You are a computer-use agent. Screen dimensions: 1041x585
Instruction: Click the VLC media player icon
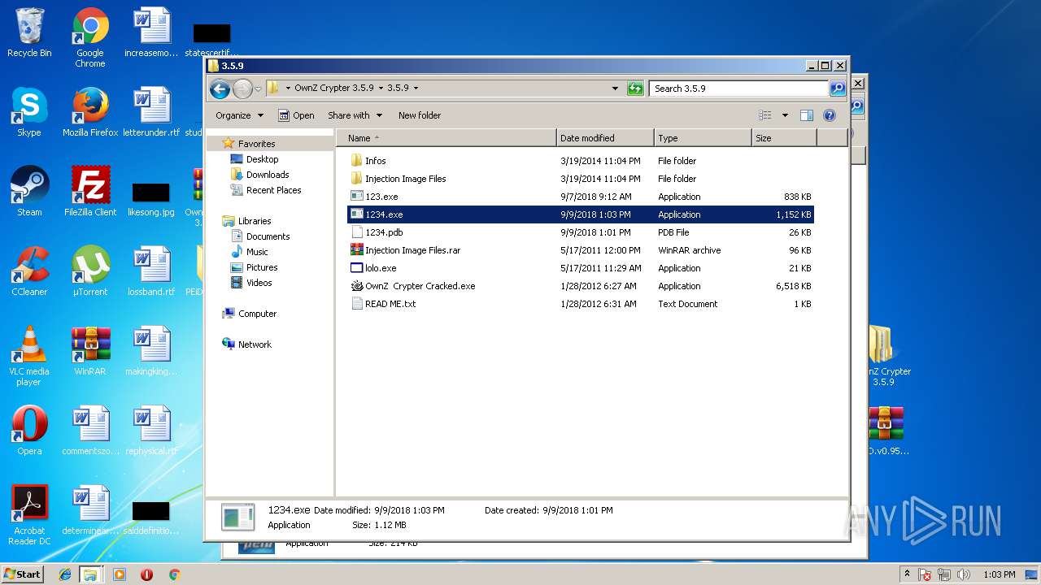(x=29, y=356)
